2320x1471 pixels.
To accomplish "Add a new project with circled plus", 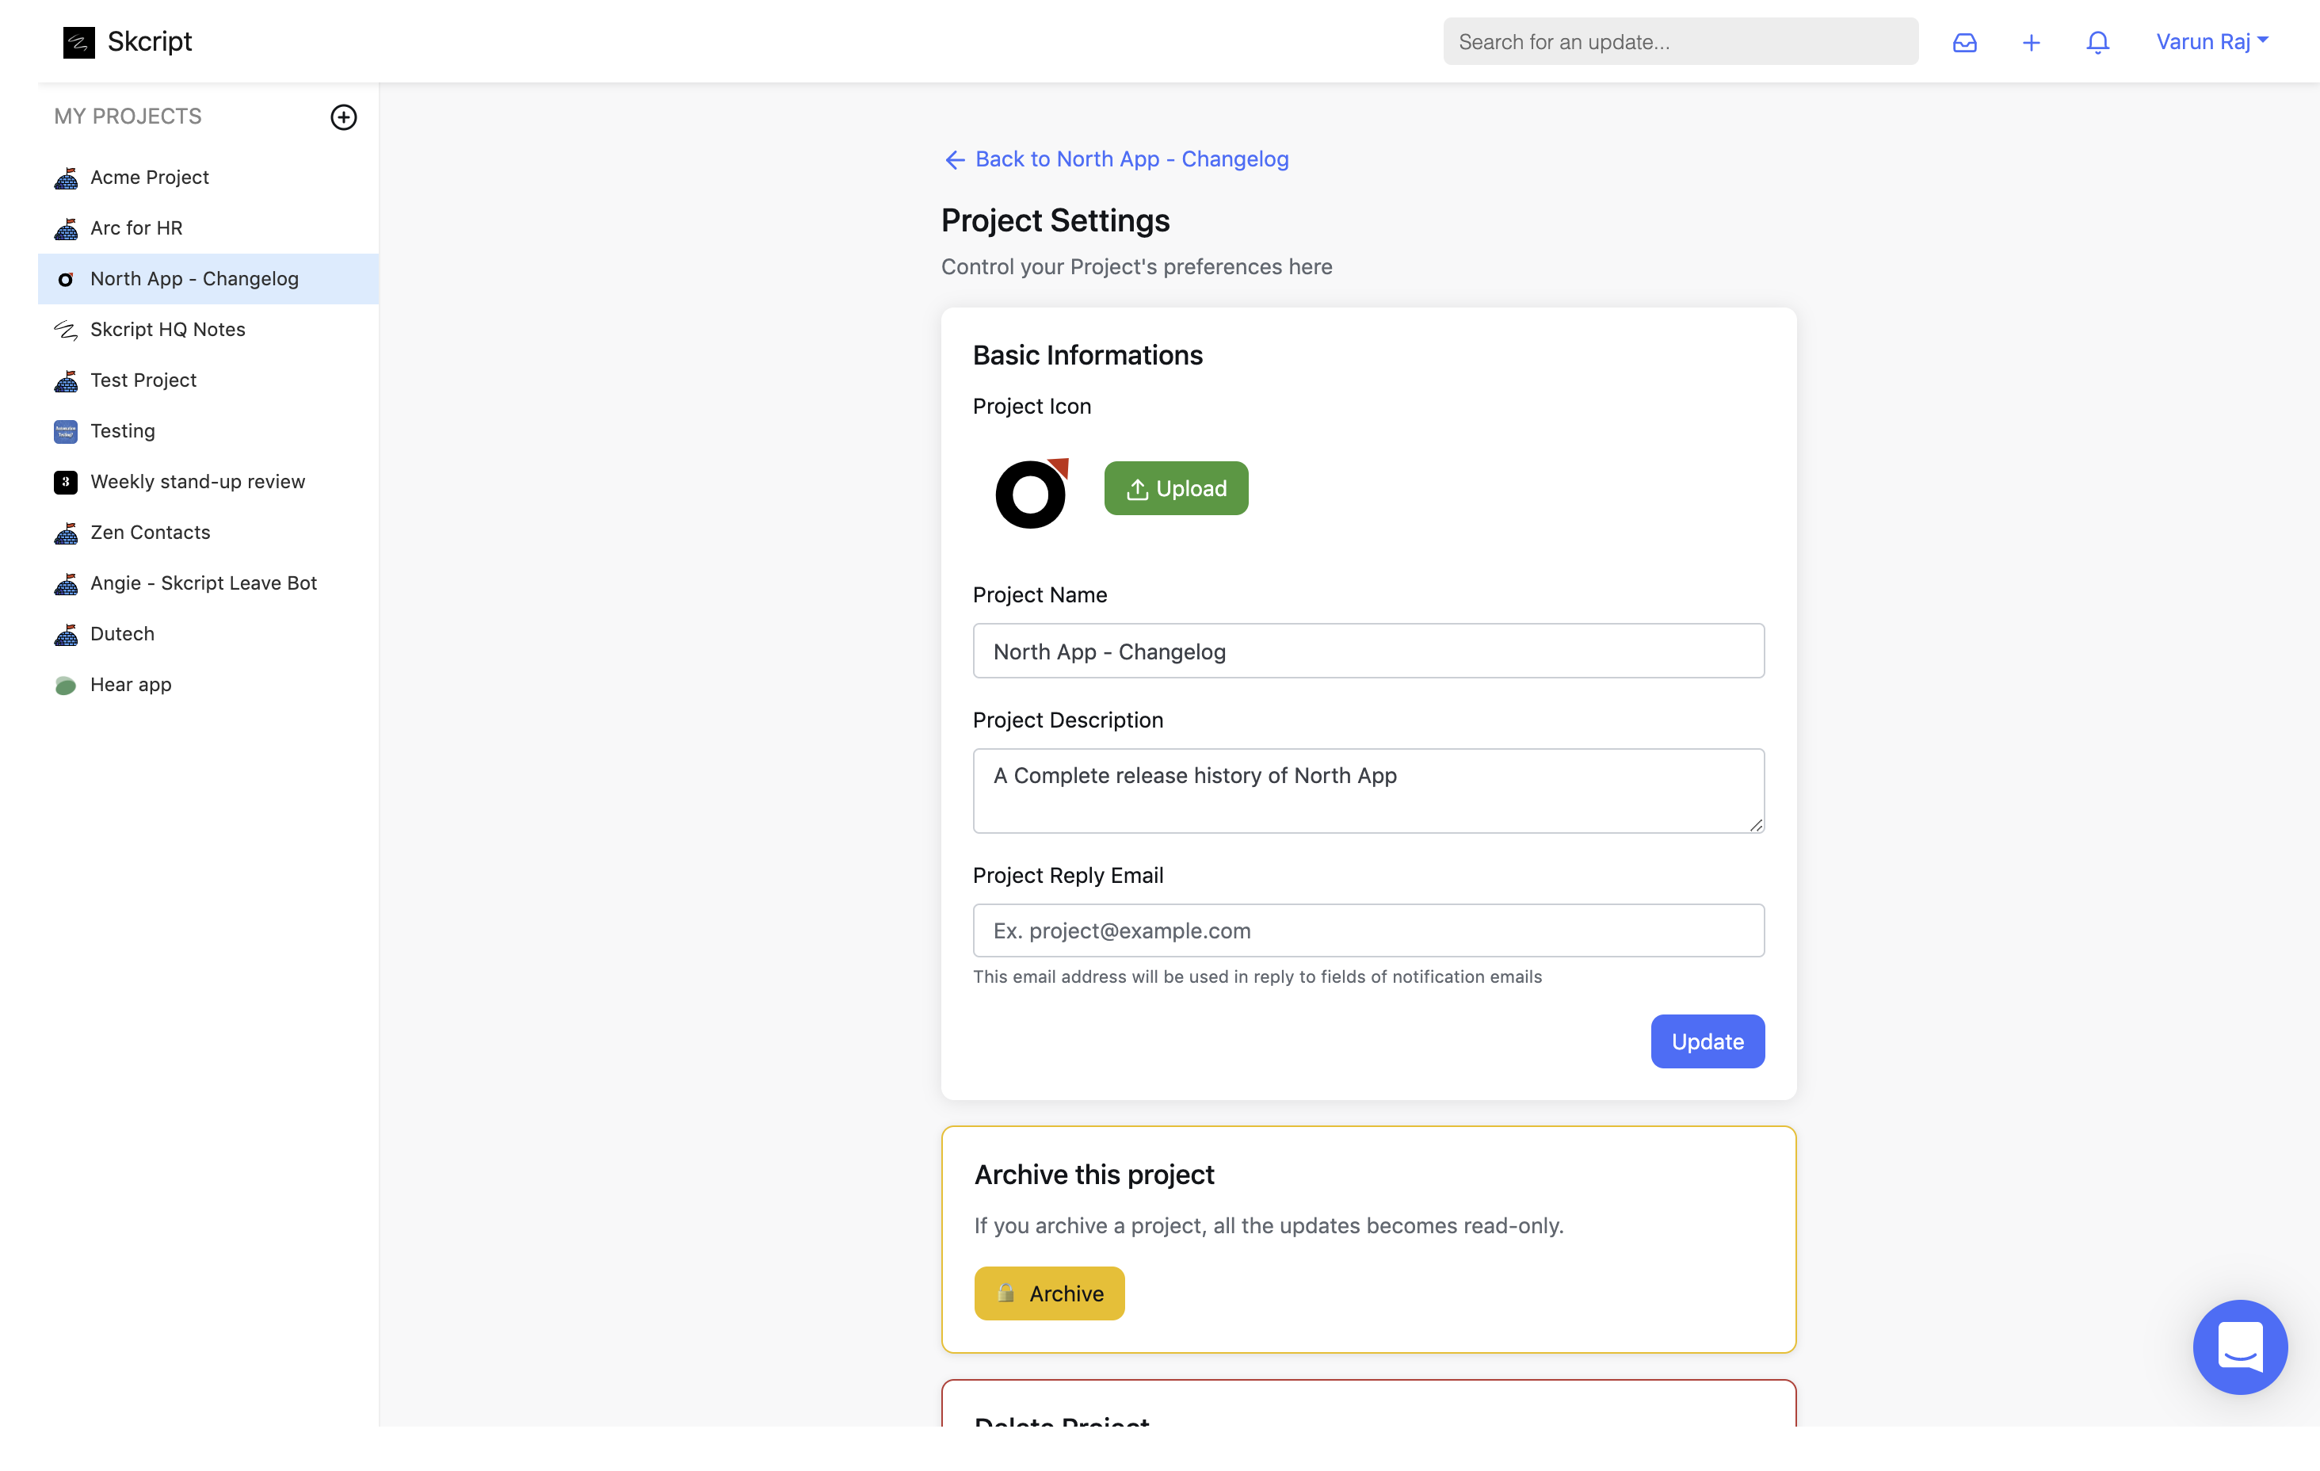I will click(344, 117).
